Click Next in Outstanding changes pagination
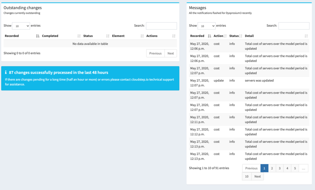 (170, 53)
